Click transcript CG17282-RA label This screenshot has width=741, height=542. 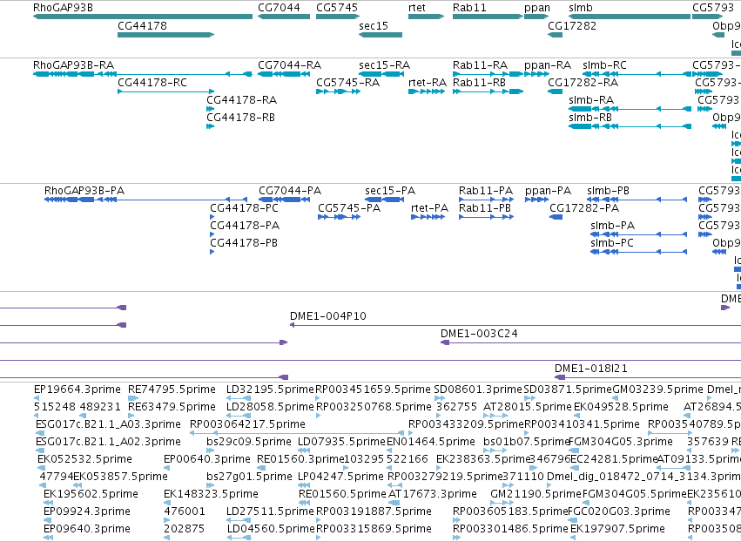pos(583,82)
